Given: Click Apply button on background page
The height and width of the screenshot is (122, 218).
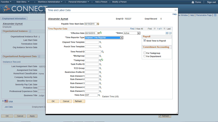Looking at the screenshot, I should (x=32, y=116).
